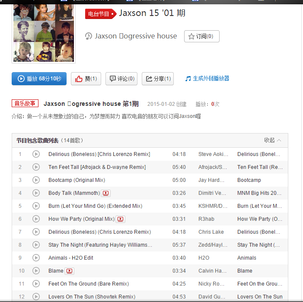Open artist Steve Aoki...
Screen dimensions: 303x302
tap(213, 154)
